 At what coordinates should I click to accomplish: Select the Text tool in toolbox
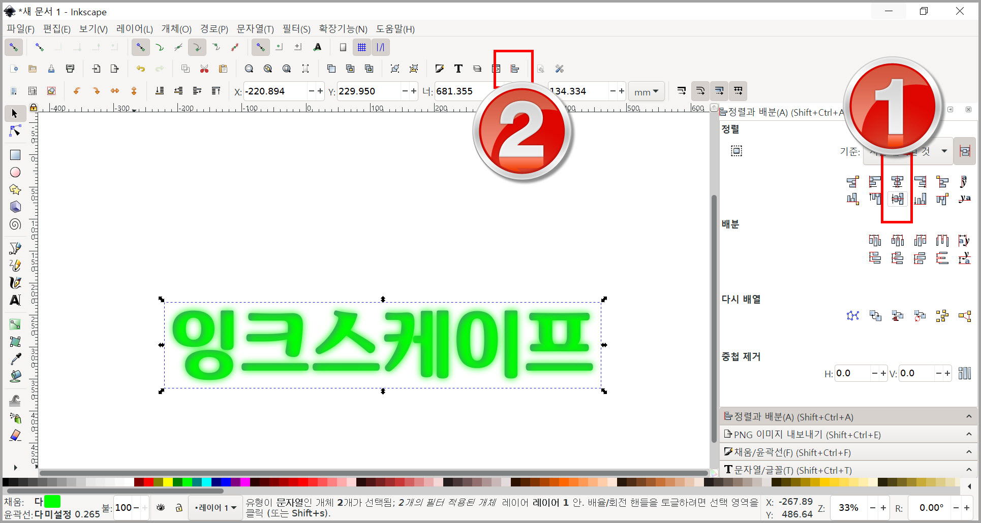coord(15,300)
